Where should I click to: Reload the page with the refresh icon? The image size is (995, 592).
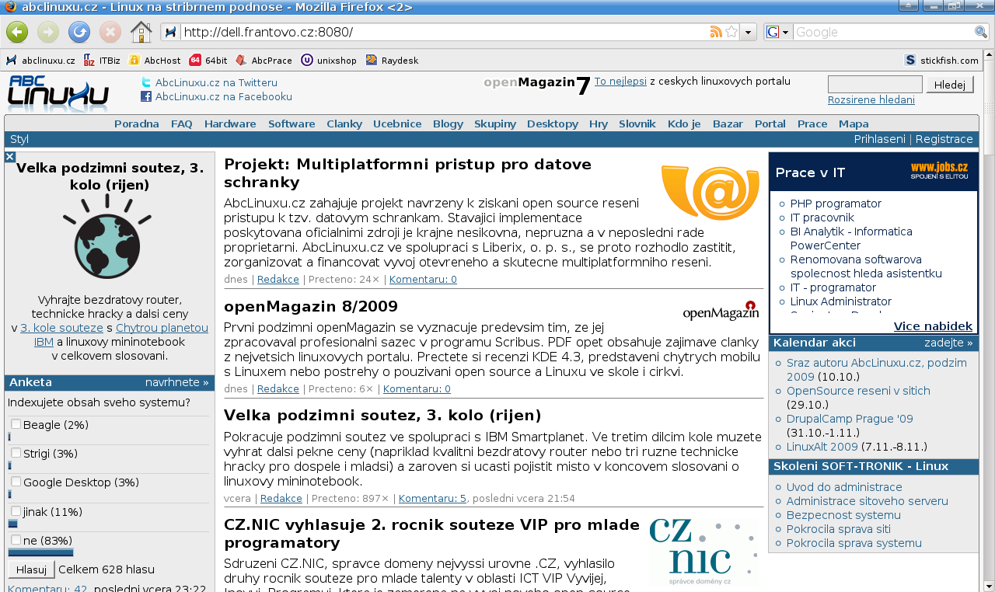point(79,32)
